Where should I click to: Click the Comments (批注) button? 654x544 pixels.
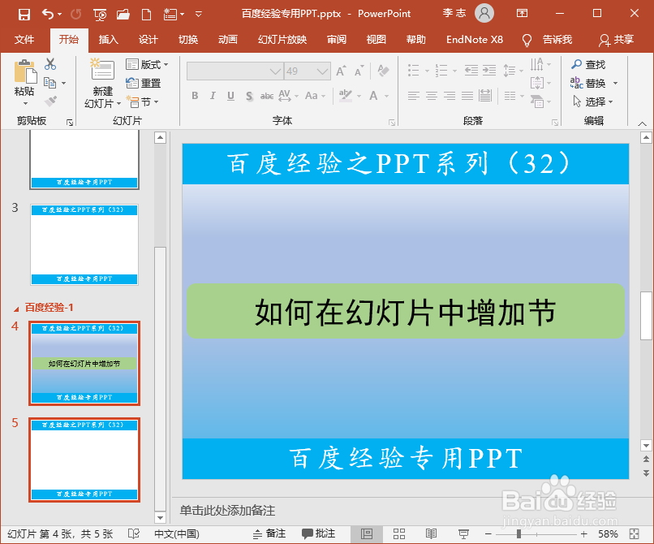click(x=318, y=533)
